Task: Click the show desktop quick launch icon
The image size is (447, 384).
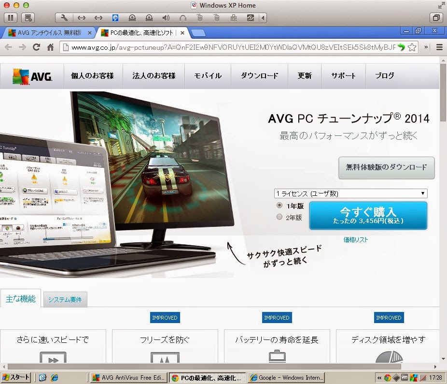Action: pyautogui.click(x=42, y=378)
